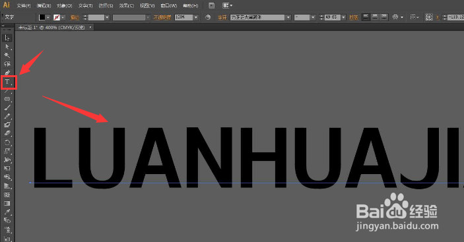Open the 编辑(E) Edit menu
464x242 pixels.
point(44,6)
